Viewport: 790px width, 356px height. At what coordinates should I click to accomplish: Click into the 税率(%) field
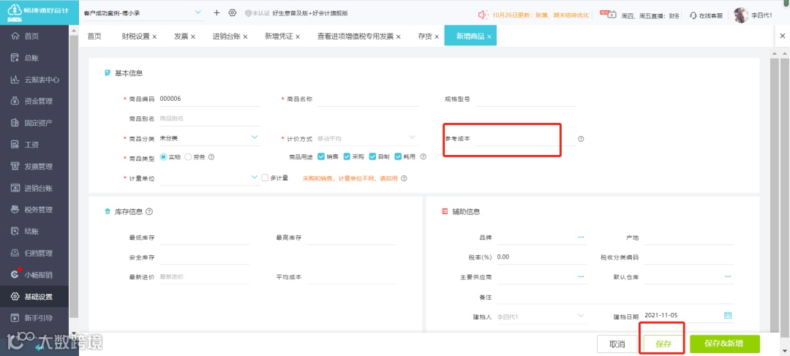pos(541,257)
